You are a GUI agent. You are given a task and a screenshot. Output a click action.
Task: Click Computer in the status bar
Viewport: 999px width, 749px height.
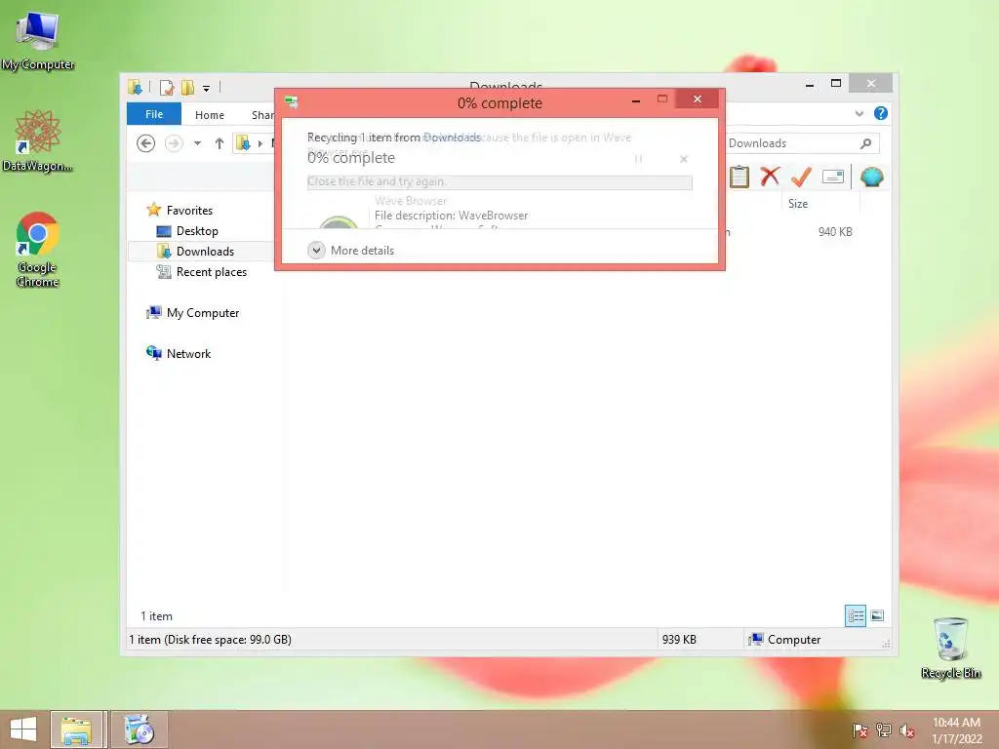(785, 640)
